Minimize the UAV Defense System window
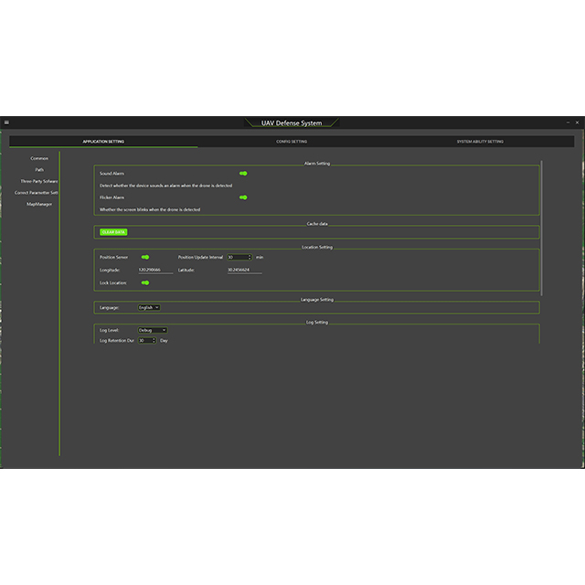This screenshot has height=585, width=585. coord(568,122)
